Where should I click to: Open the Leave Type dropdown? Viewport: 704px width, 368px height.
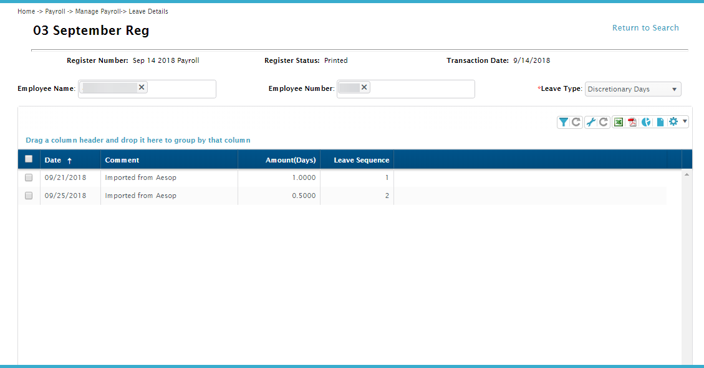(633, 89)
